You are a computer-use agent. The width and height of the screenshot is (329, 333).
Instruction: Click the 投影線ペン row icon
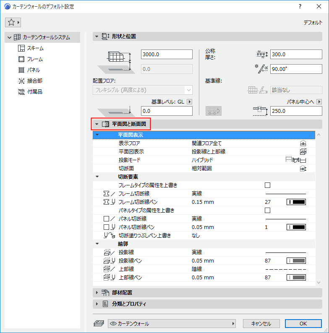coord(109,261)
